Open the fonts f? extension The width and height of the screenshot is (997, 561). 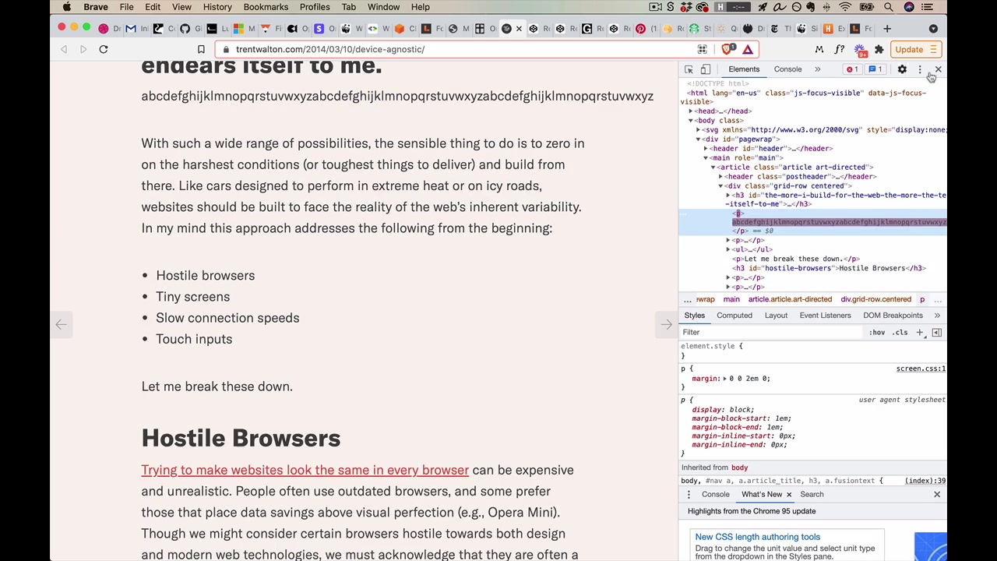click(x=839, y=49)
